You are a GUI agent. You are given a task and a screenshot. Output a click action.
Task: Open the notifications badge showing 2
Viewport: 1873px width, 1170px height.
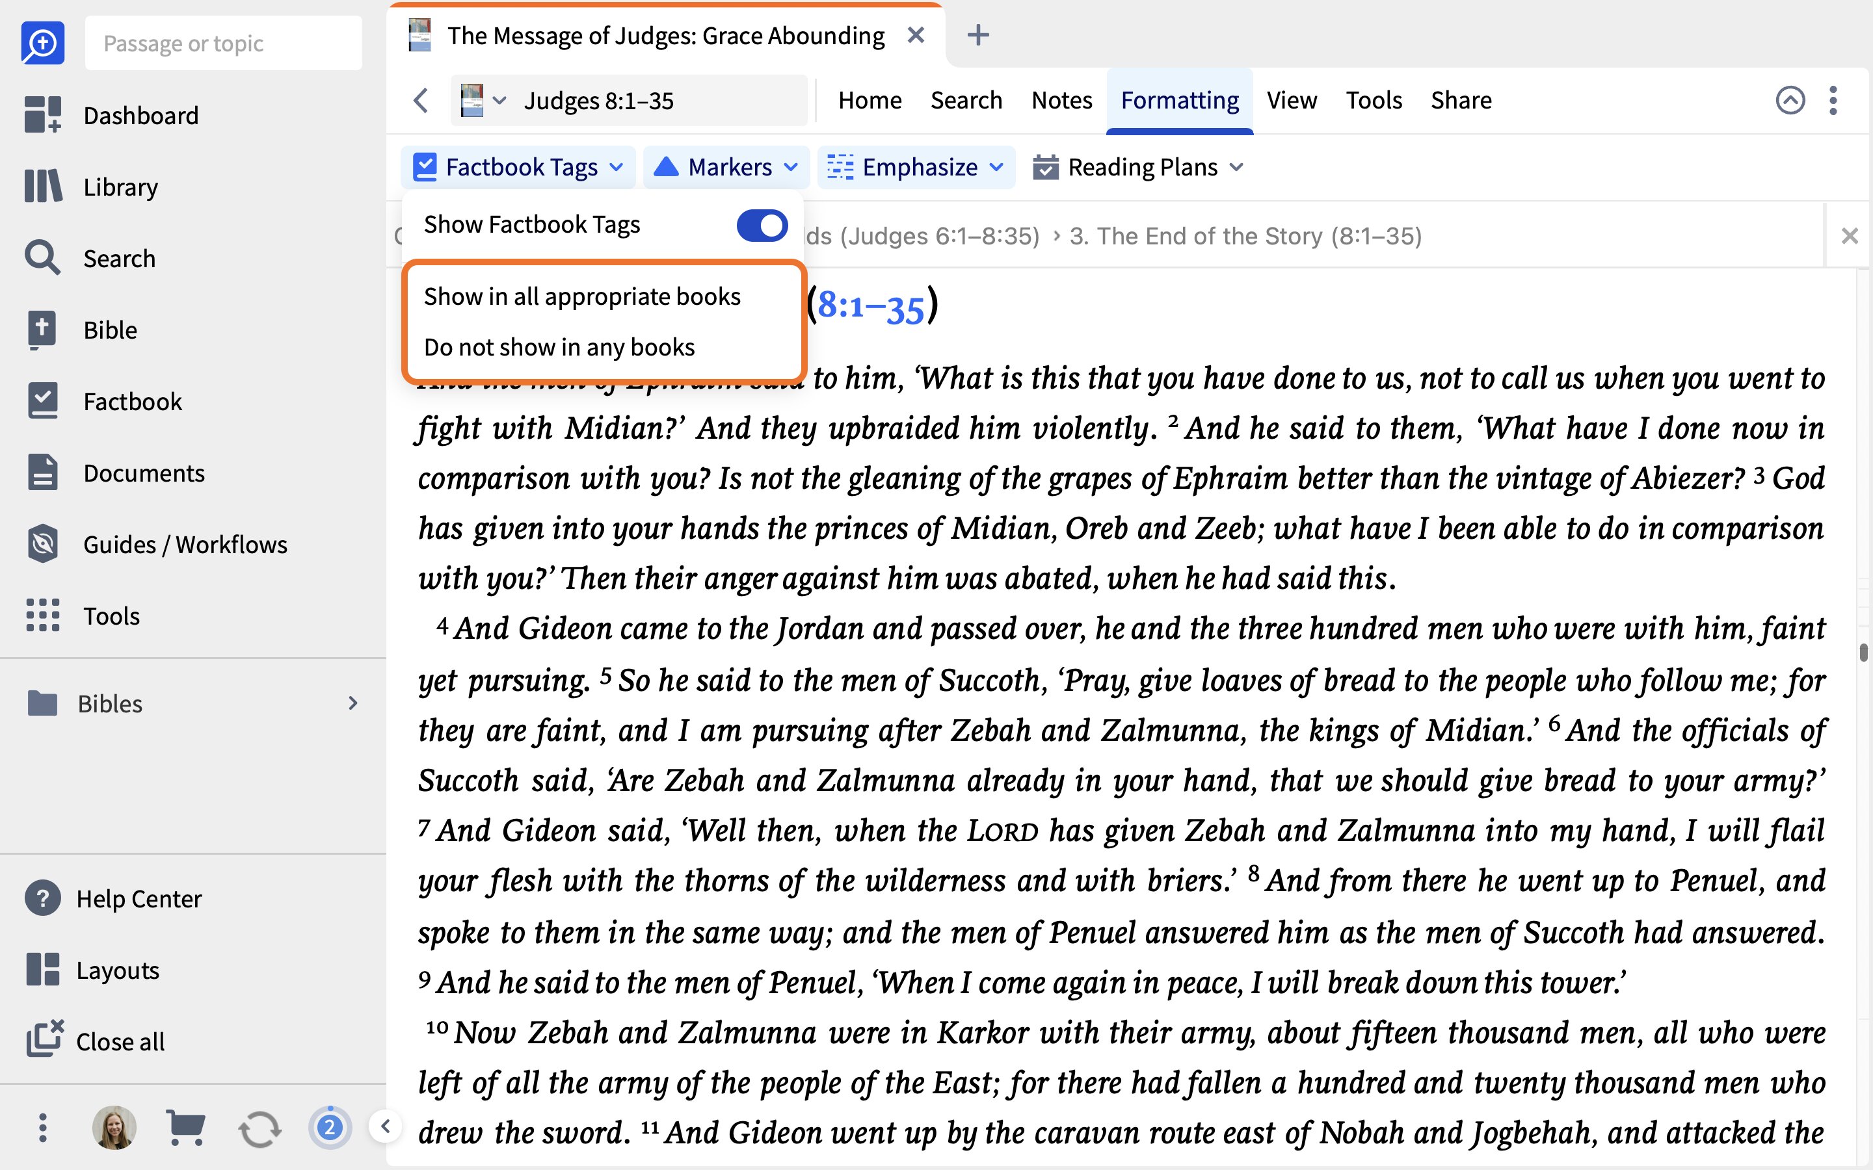(330, 1128)
